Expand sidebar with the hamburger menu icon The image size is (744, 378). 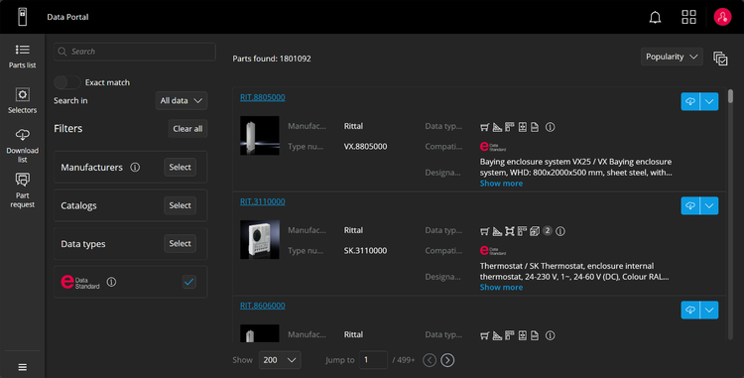point(22,367)
